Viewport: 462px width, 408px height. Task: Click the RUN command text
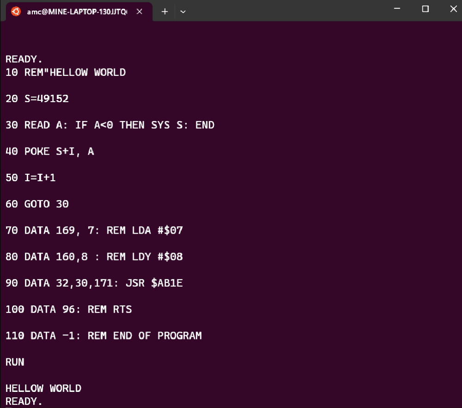pos(15,362)
